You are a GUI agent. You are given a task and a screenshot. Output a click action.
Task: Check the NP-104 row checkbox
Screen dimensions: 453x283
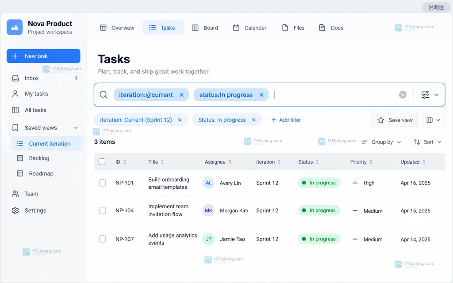point(102,210)
